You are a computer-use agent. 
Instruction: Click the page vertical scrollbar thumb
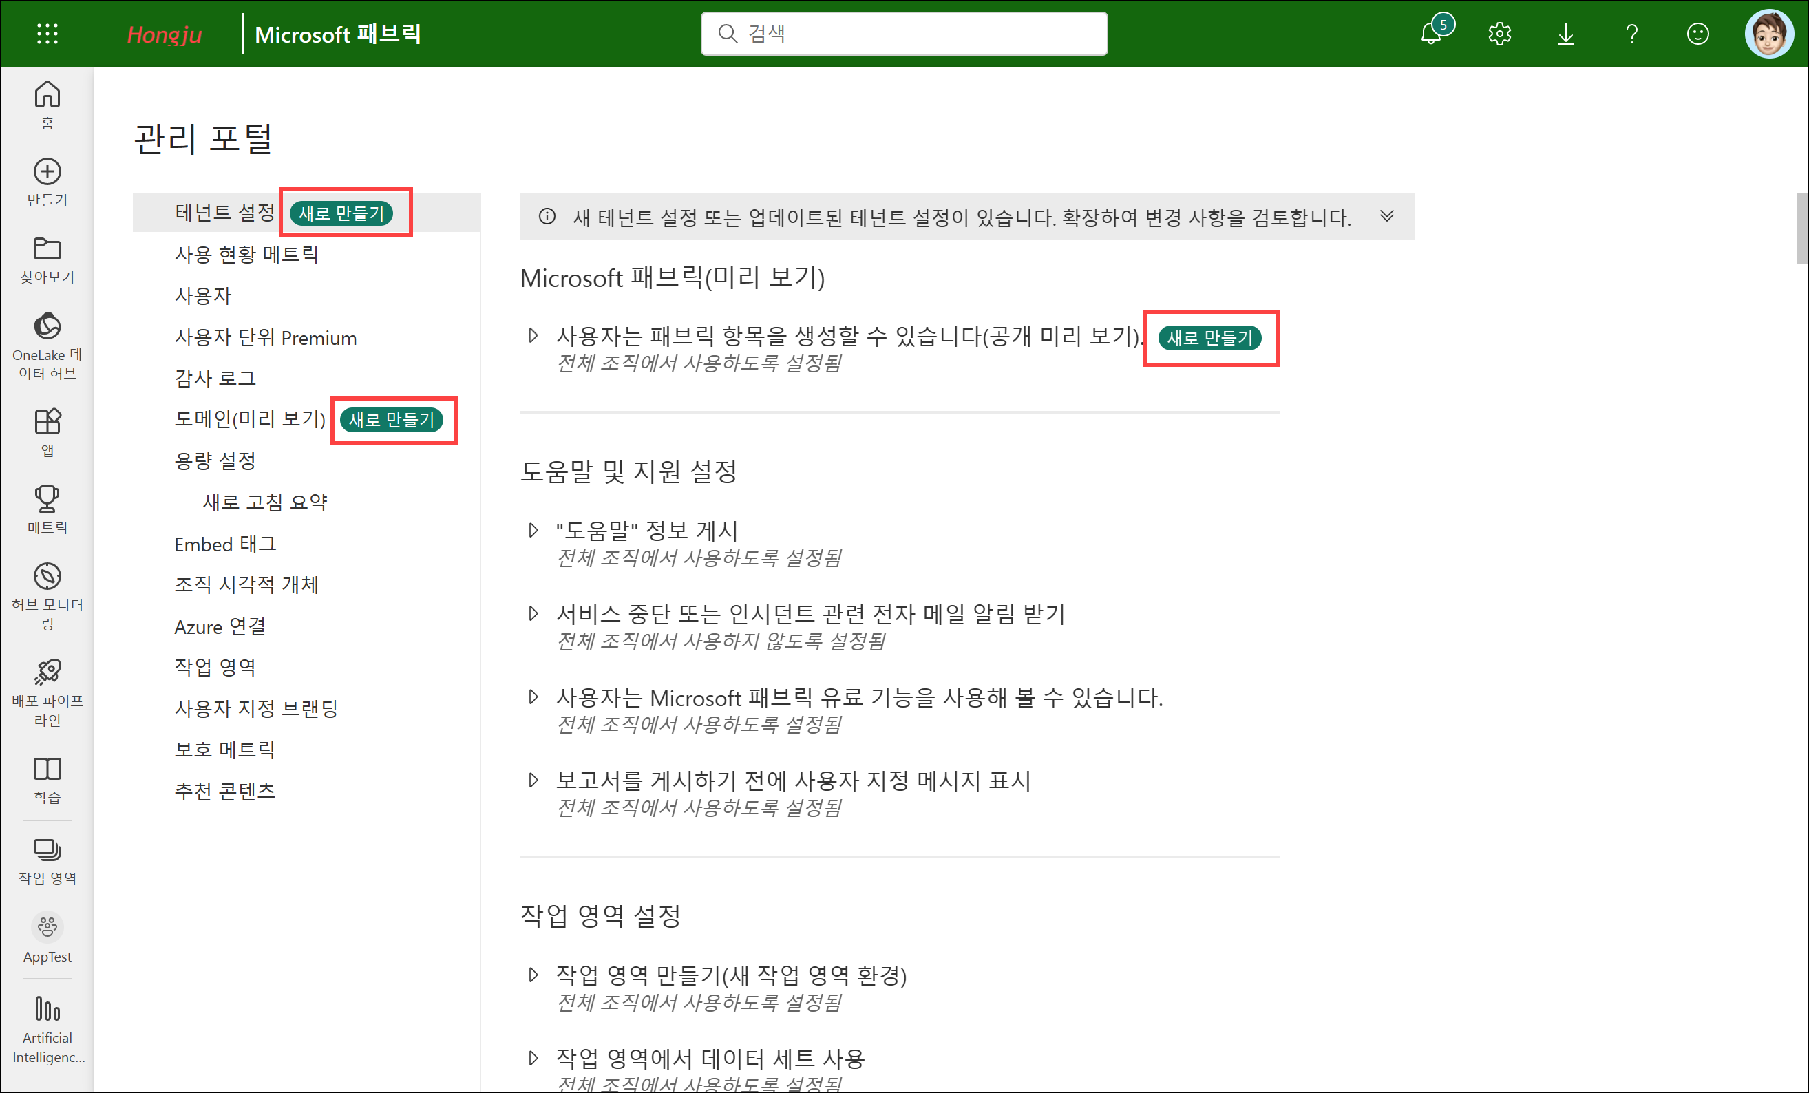[x=1802, y=229]
